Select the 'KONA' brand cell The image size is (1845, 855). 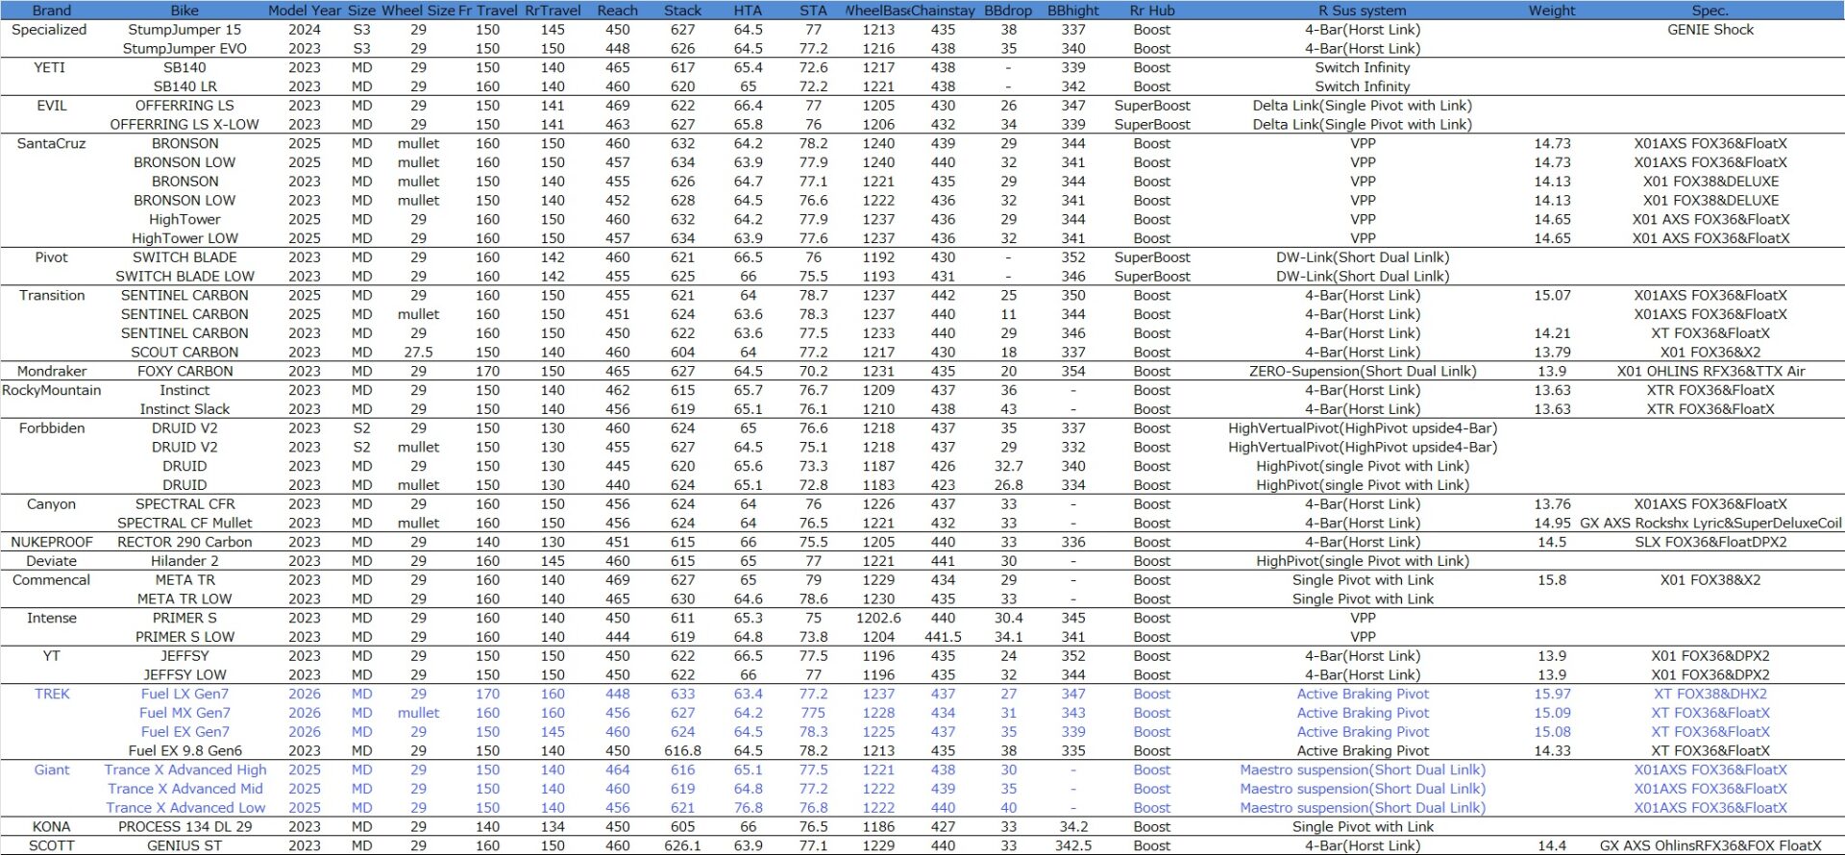pos(52,827)
